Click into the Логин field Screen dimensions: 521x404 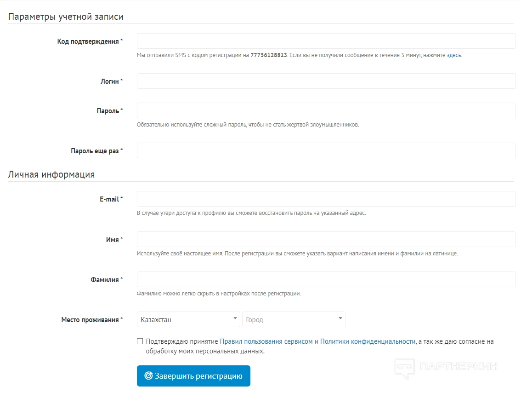(326, 81)
